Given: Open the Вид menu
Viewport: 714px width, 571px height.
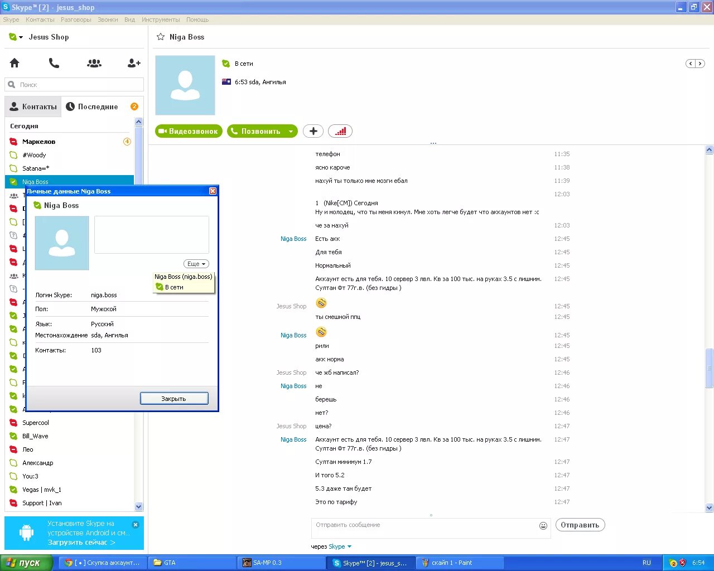Looking at the screenshot, I should tap(129, 20).
